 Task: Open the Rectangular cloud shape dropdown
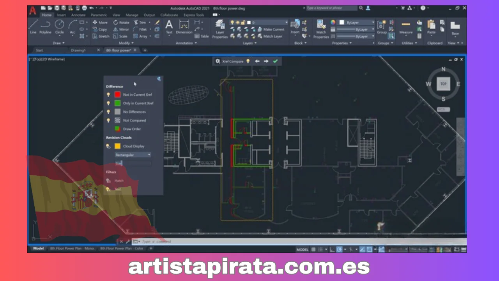tap(133, 155)
